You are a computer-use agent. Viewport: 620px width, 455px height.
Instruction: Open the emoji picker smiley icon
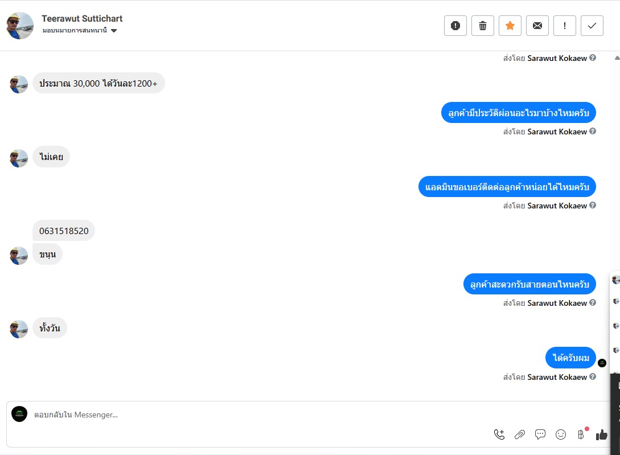[x=561, y=434]
